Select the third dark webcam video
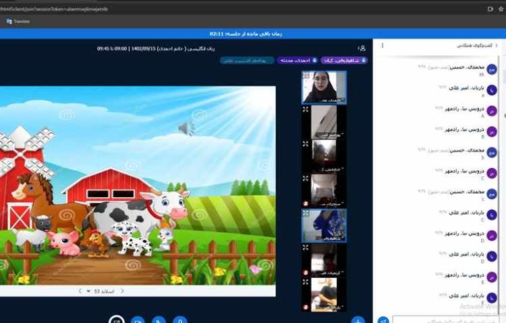Viewport: 506px width, 323px height. (324, 157)
